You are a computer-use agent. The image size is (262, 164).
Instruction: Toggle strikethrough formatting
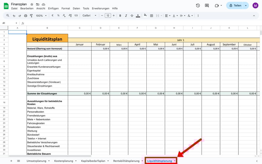132,15
